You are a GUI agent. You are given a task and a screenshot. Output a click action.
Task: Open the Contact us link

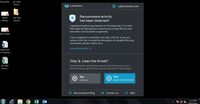(x=112, y=93)
